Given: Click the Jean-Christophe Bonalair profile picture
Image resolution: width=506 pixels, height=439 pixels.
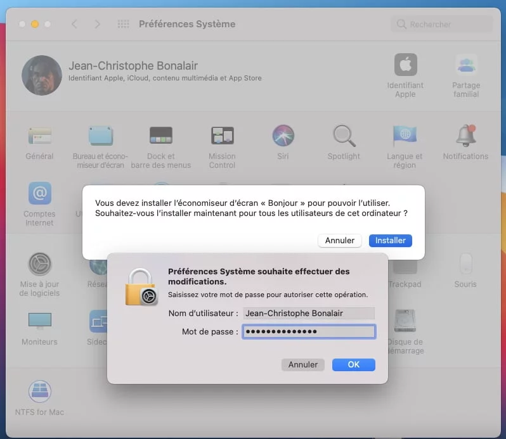Looking at the screenshot, I should pos(42,75).
